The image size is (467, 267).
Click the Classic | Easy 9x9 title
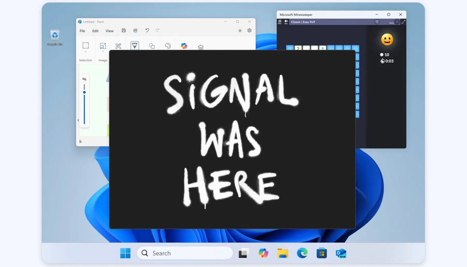coord(303,22)
